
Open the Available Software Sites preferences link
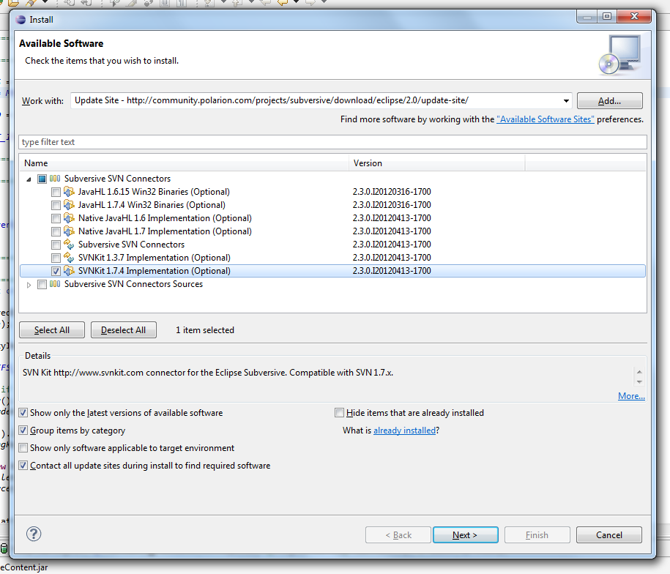[546, 119]
